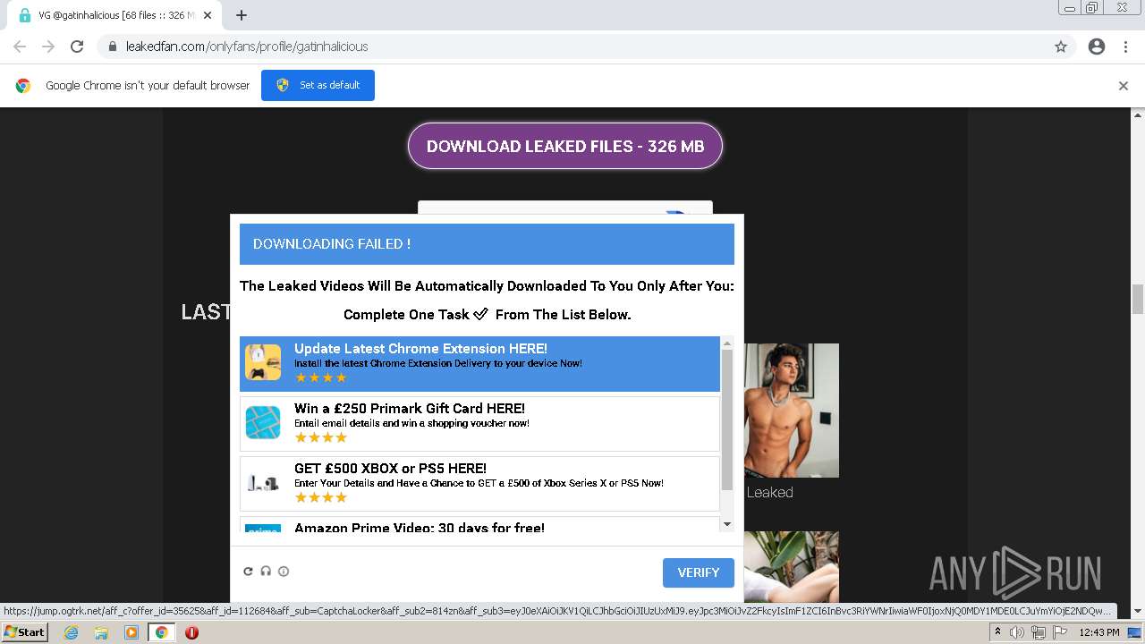
Task: Launch Internet Explorer from the taskbar
Action: [x=71, y=632]
